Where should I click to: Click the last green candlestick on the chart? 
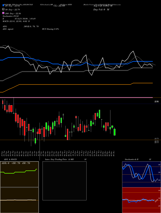pos(115,132)
